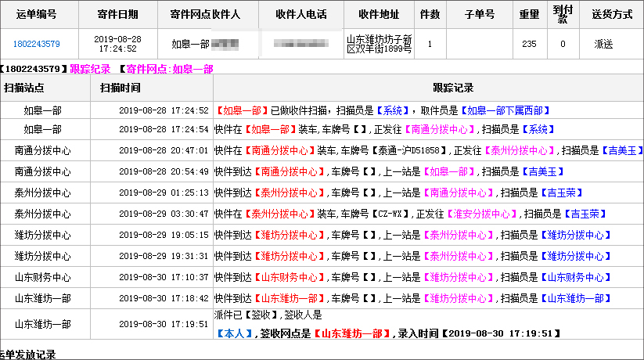Select the delivery method 派送 cell
644x360 pixels.
(603, 44)
